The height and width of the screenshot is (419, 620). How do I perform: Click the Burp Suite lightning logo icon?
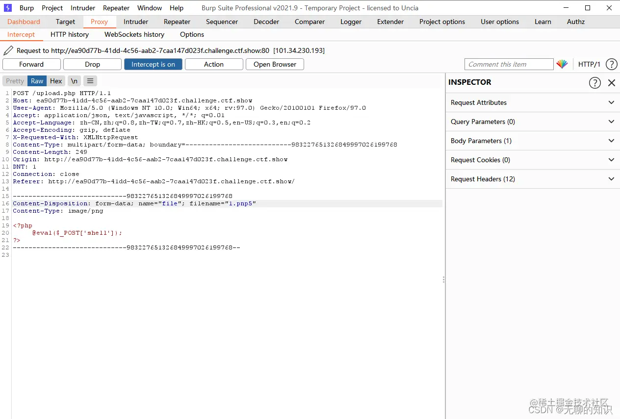8,8
